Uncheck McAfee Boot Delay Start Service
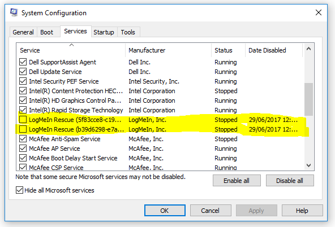Viewport: 335px width, 227px height. pyautogui.click(x=23, y=158)
